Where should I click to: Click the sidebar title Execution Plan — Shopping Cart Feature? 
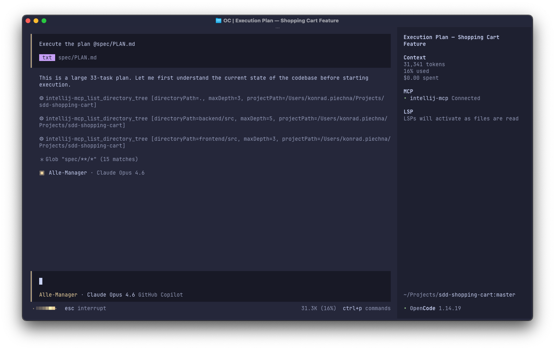click(452, 41)
